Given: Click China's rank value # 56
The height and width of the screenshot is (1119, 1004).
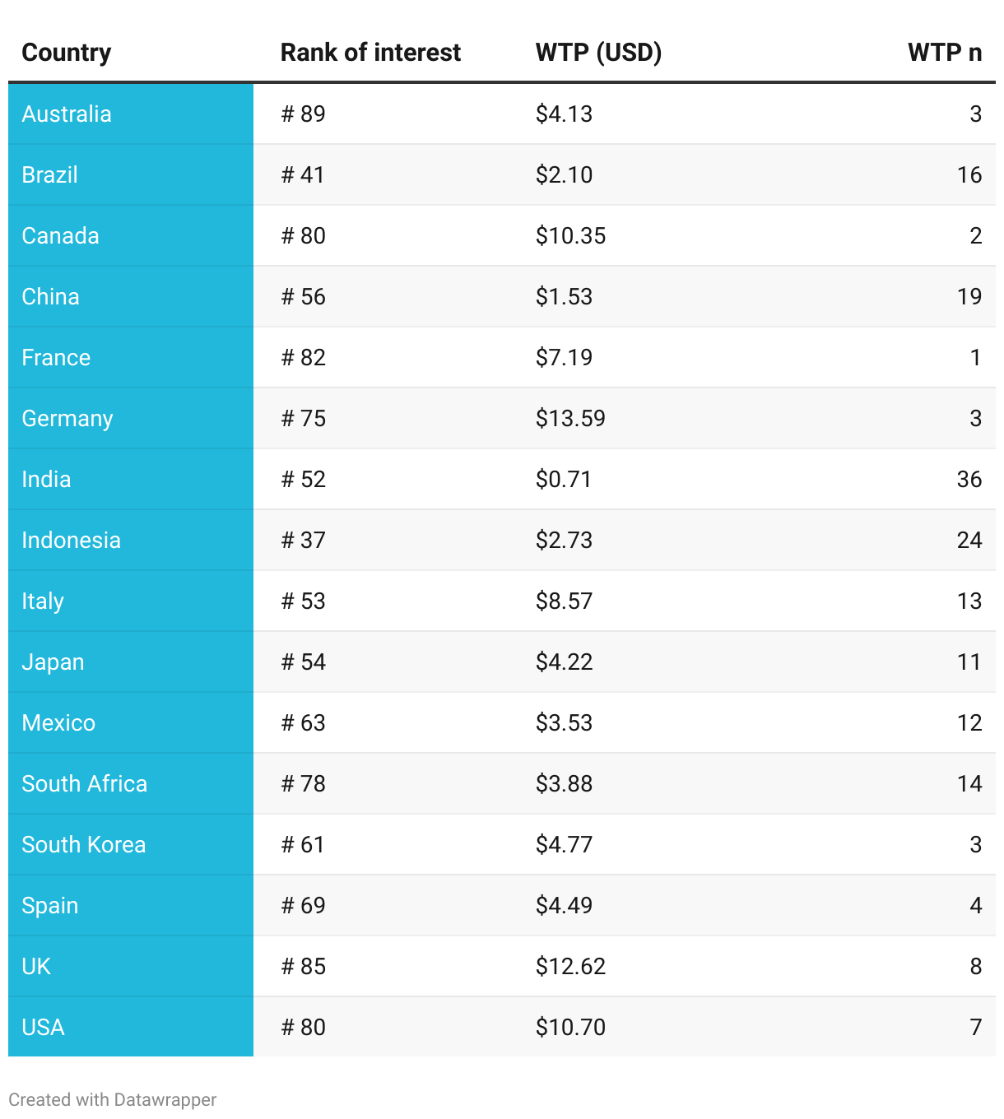Looking at the screenshot, I should click(304, 296).
